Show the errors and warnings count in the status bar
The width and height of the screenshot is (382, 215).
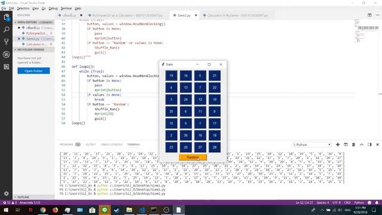[x=10, y=202]
